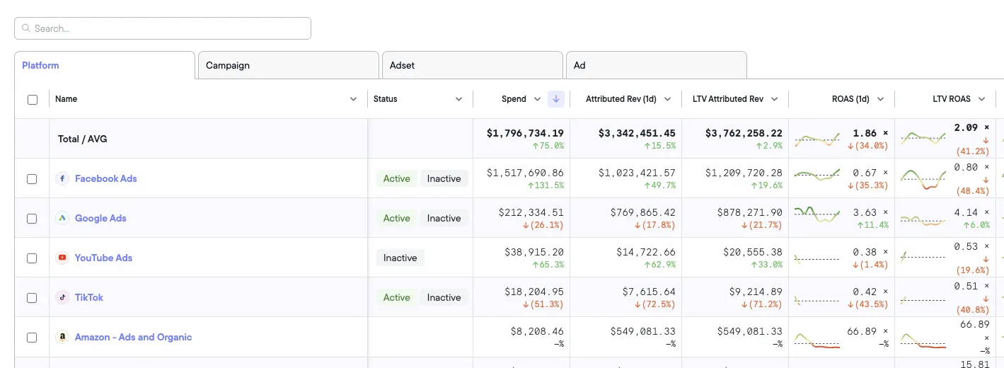1004x368 pixels.
Task: Open the TikTok link
Action: 89,297
